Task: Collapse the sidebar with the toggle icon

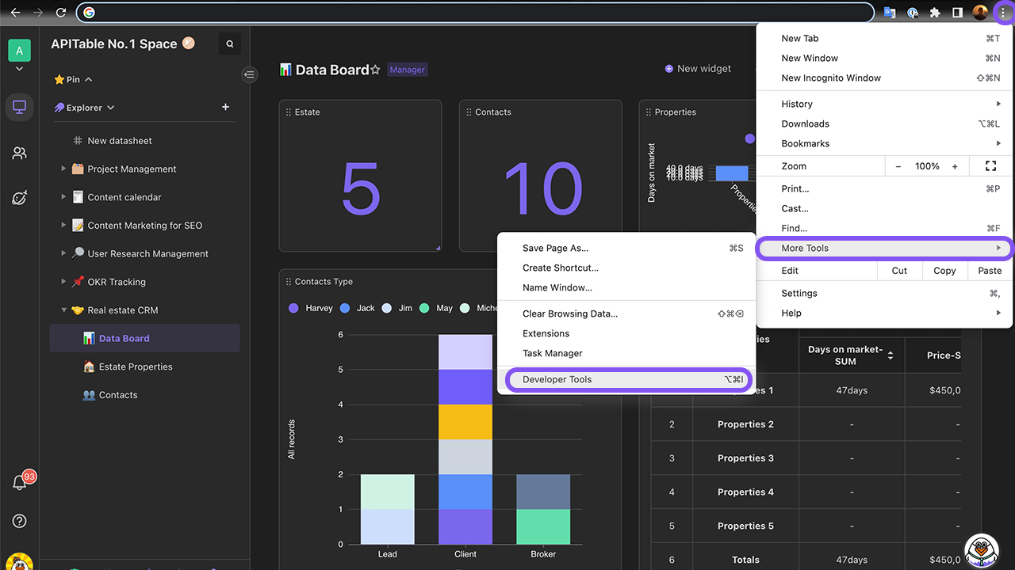Action: [250, 74]
